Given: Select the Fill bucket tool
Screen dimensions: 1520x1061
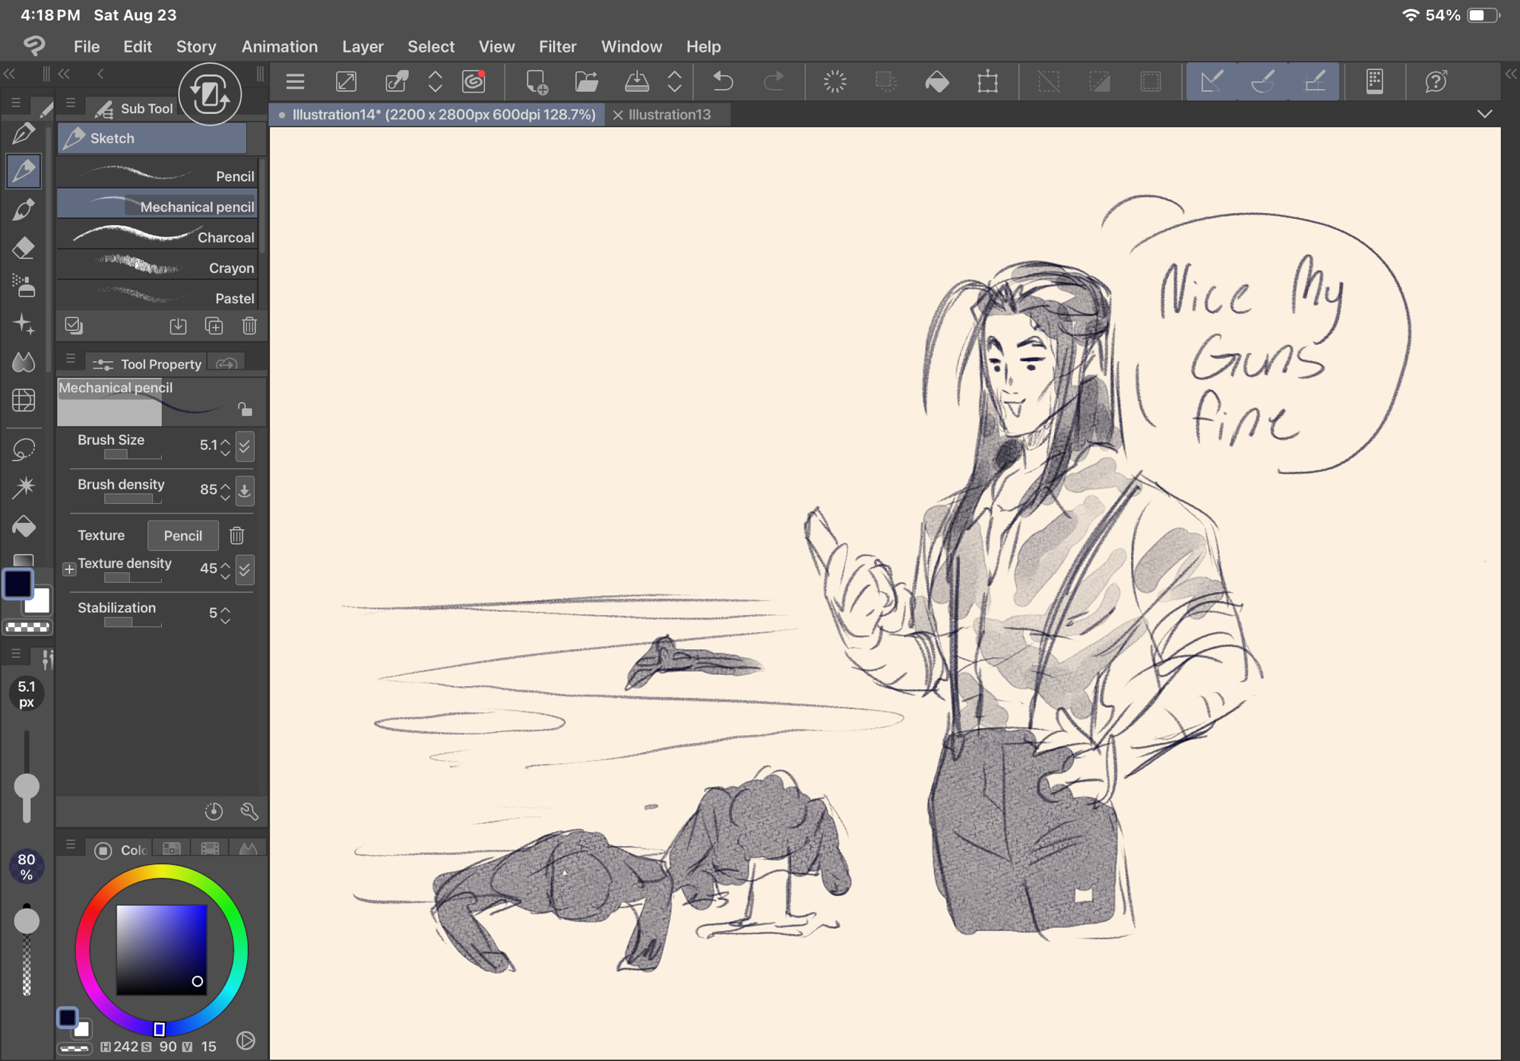Looking at the screenshot, I should (x=24, y=526).
